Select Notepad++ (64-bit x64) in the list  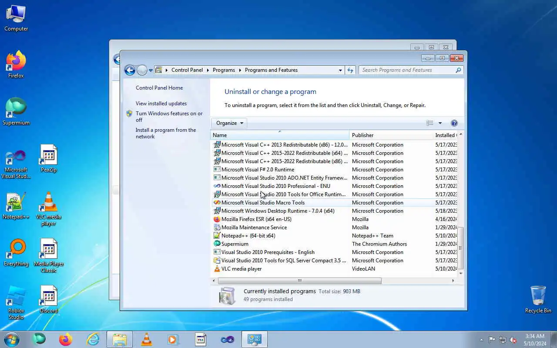[335, 236]
